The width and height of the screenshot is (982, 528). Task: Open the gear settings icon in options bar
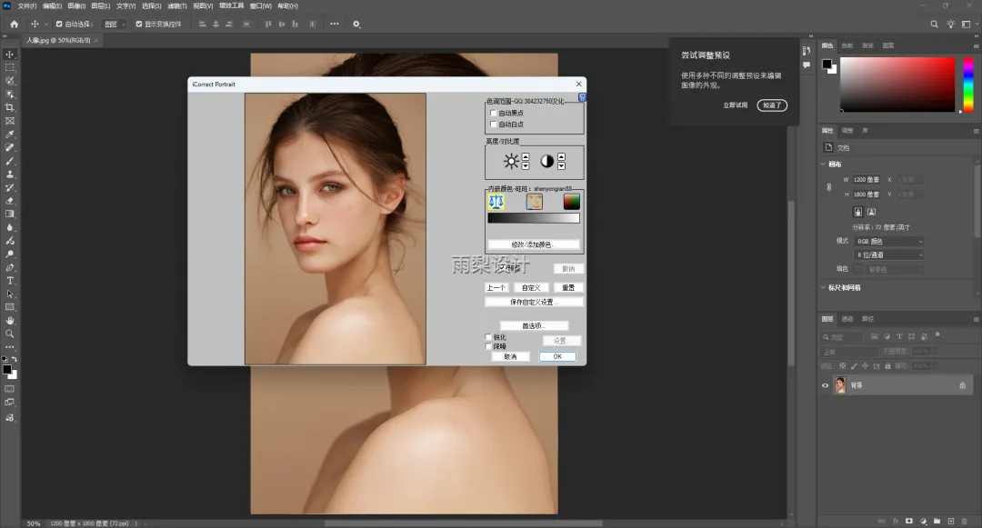pos(356,24)
